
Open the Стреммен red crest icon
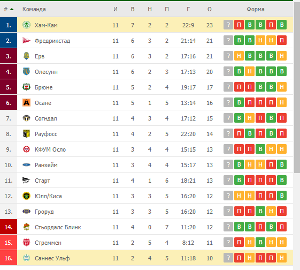[x=26, y=242]
